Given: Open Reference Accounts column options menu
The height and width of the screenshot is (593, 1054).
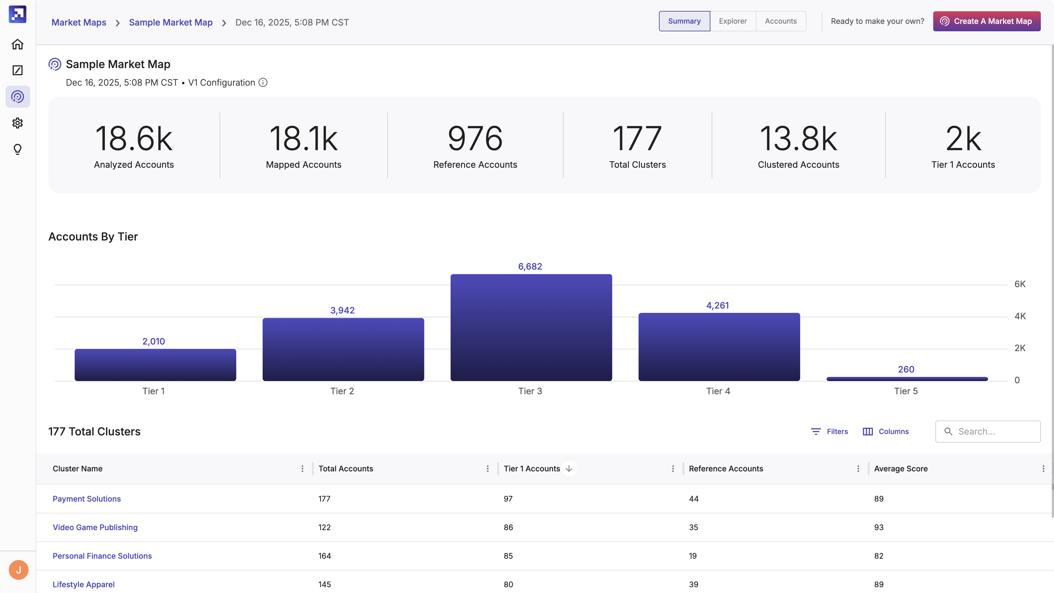Looking at the screenshot, I should [858, 469].
